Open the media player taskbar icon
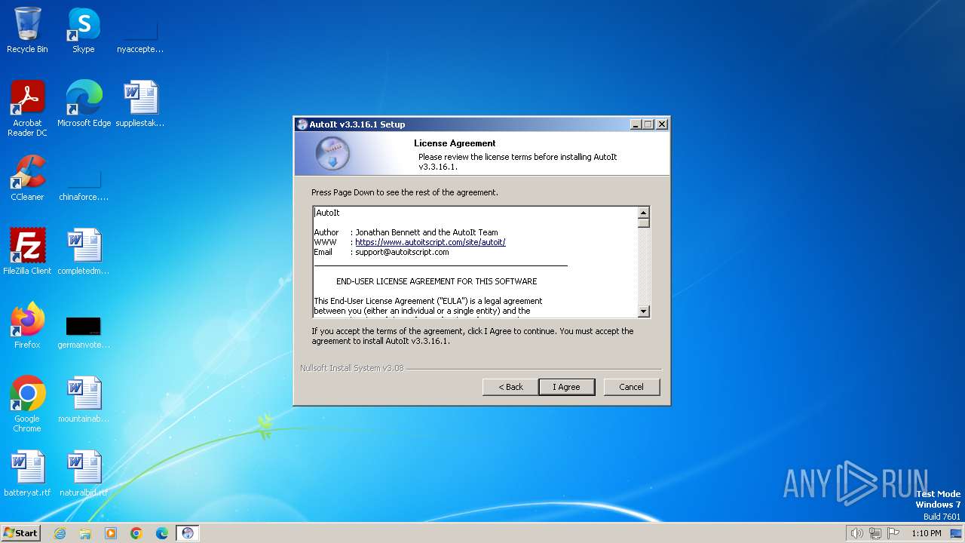The width and height of the screenshot is (965, 543). coord(111,533)
